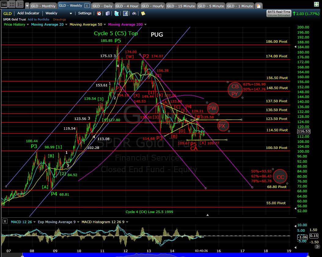
Task: Click the 130.50 Pivot label
Action: click(x=276, y=110)
